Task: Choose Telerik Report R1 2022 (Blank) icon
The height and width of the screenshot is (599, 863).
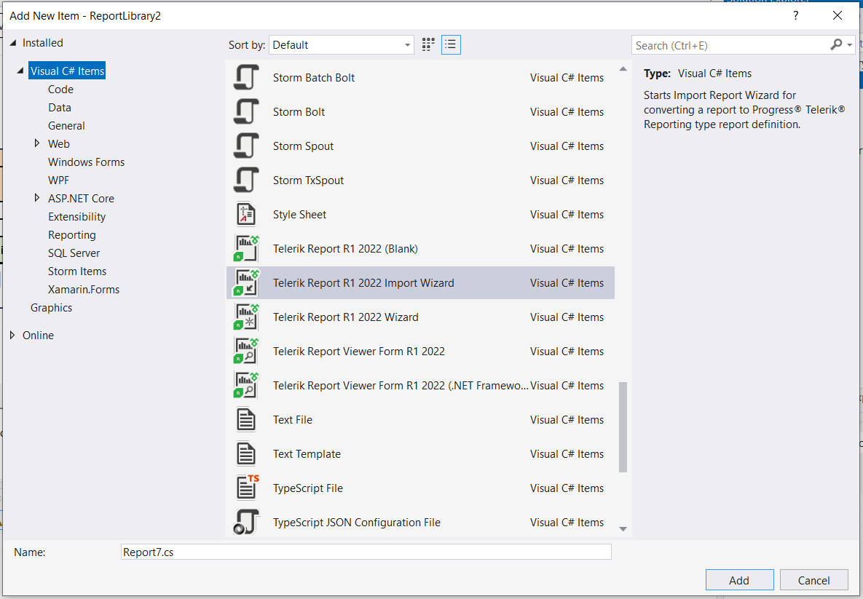Action: [x=246, y=249]
